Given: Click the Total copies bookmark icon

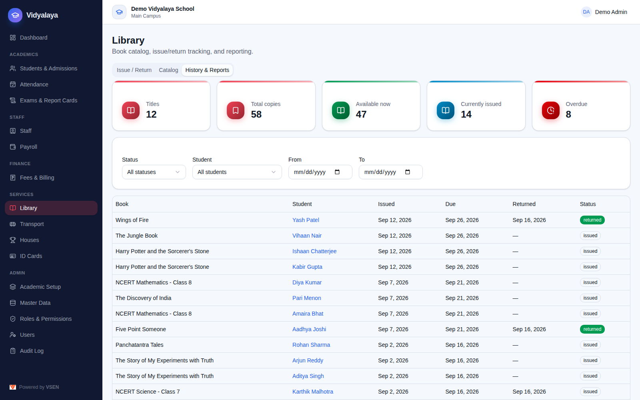Looking at the screenshot, I should pos(236,110).
